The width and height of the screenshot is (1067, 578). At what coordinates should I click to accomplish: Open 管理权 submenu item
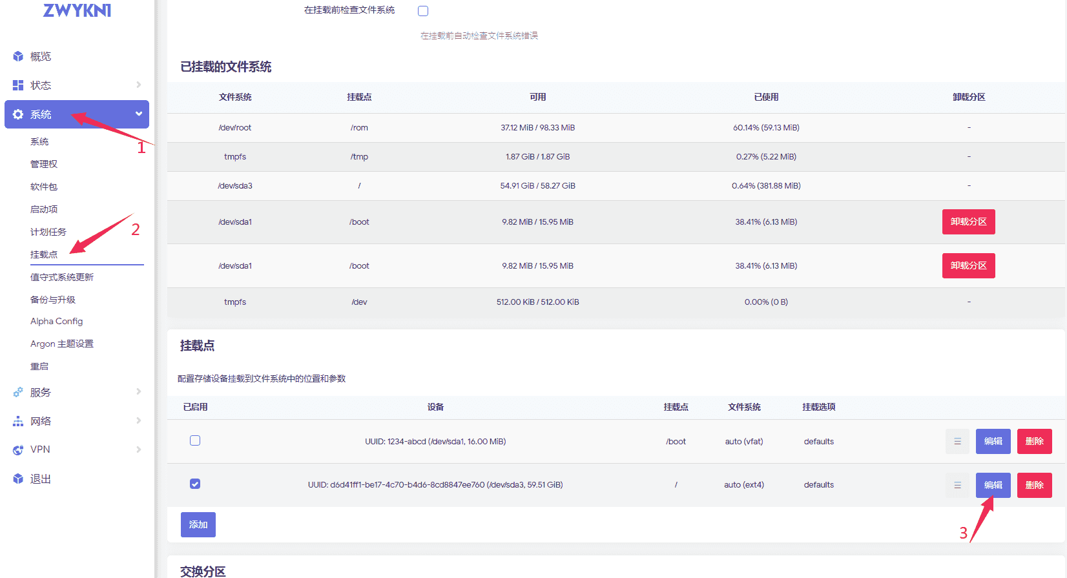[x=44, y=164]
